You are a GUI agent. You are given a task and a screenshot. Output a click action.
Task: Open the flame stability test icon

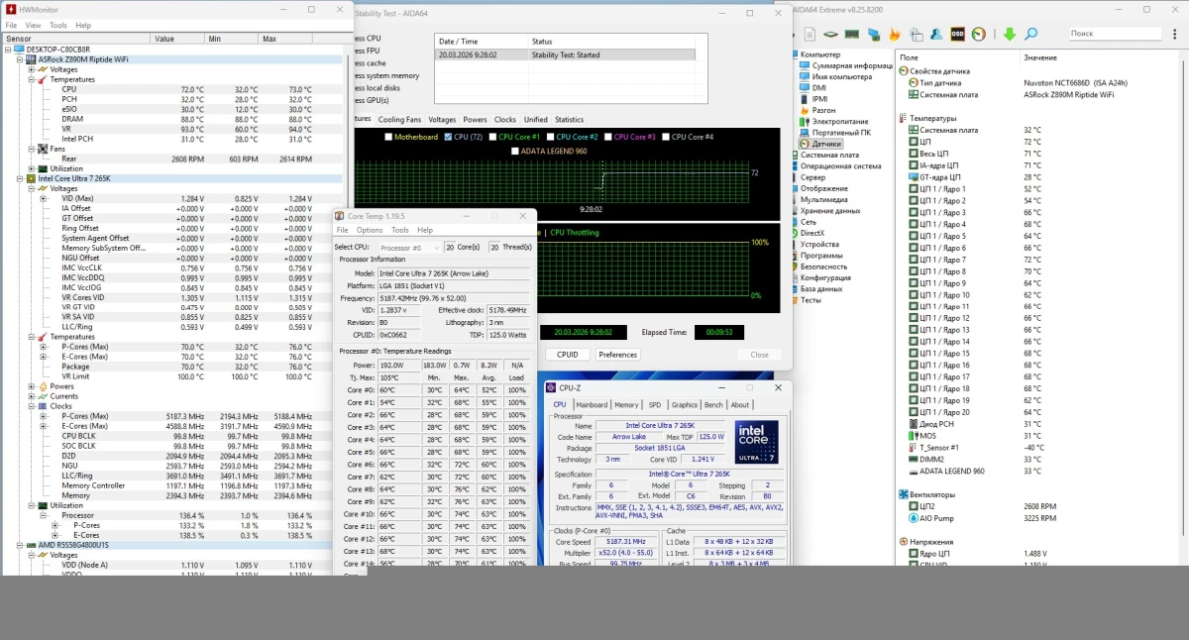(895, 34)
